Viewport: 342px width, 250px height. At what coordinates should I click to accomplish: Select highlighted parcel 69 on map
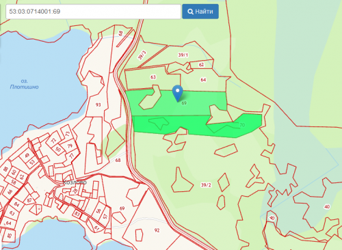click(184, 103)
